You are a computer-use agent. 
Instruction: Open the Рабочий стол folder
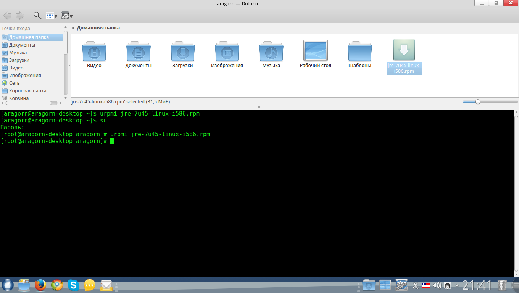pyautogui.click(x=315, y=51)
